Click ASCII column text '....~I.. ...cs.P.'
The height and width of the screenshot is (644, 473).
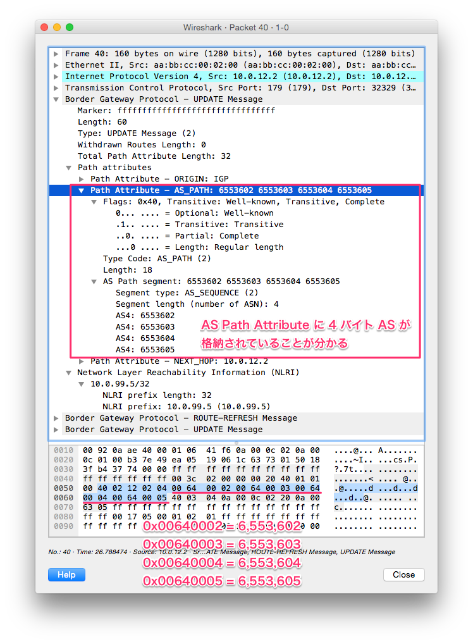point(376,460)
